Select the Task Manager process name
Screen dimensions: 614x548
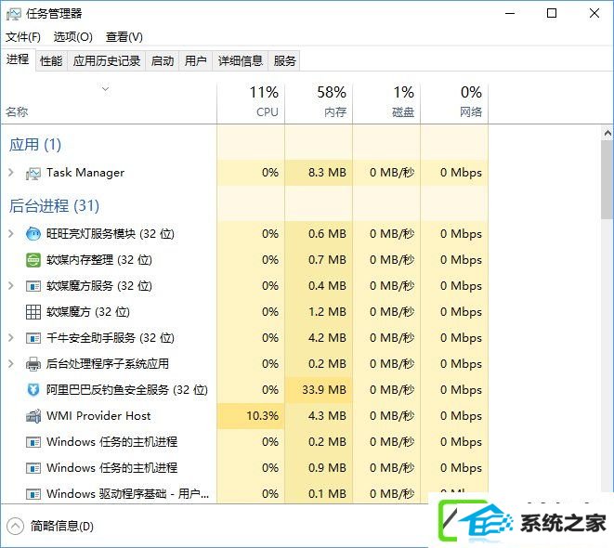tap(85, 173)
